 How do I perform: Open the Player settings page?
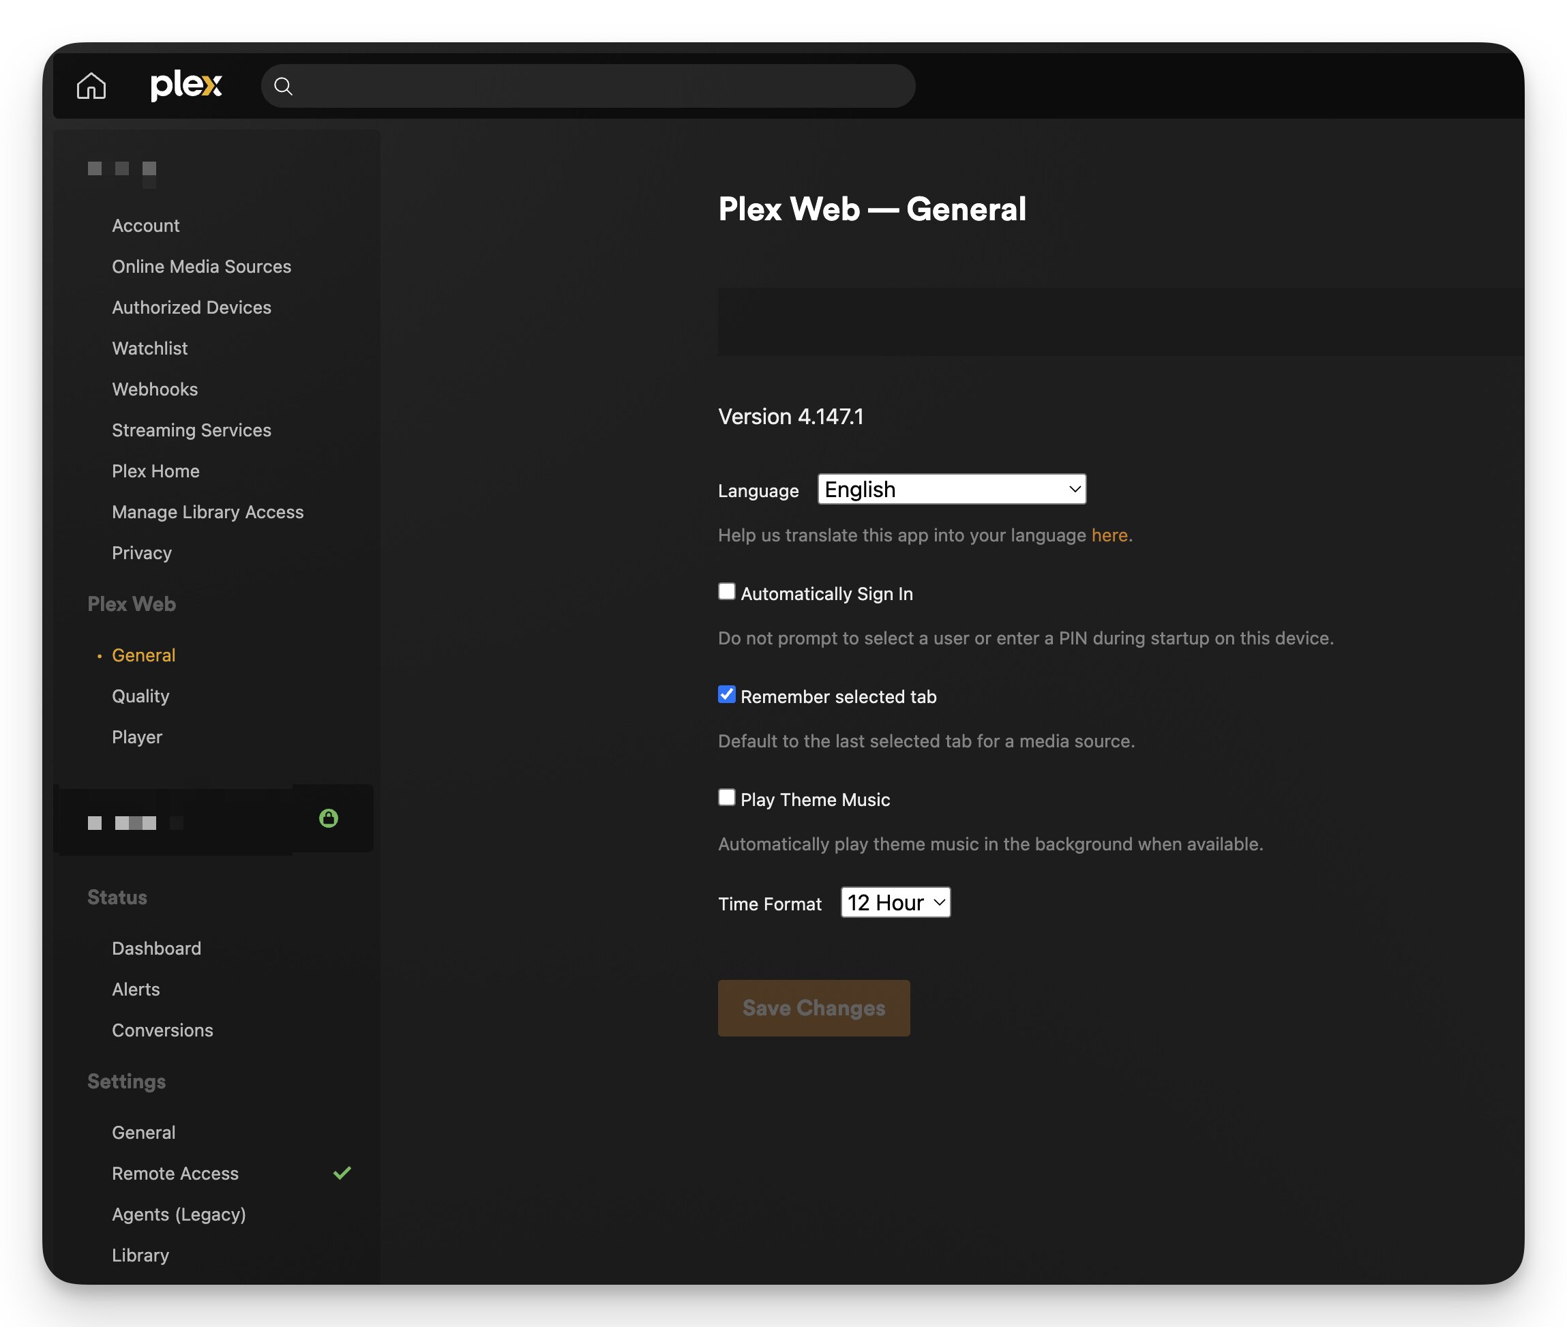coord(137,736)
